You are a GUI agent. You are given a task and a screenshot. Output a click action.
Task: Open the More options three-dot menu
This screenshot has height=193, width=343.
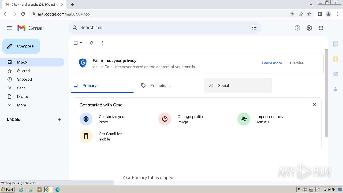pos(102,43)
